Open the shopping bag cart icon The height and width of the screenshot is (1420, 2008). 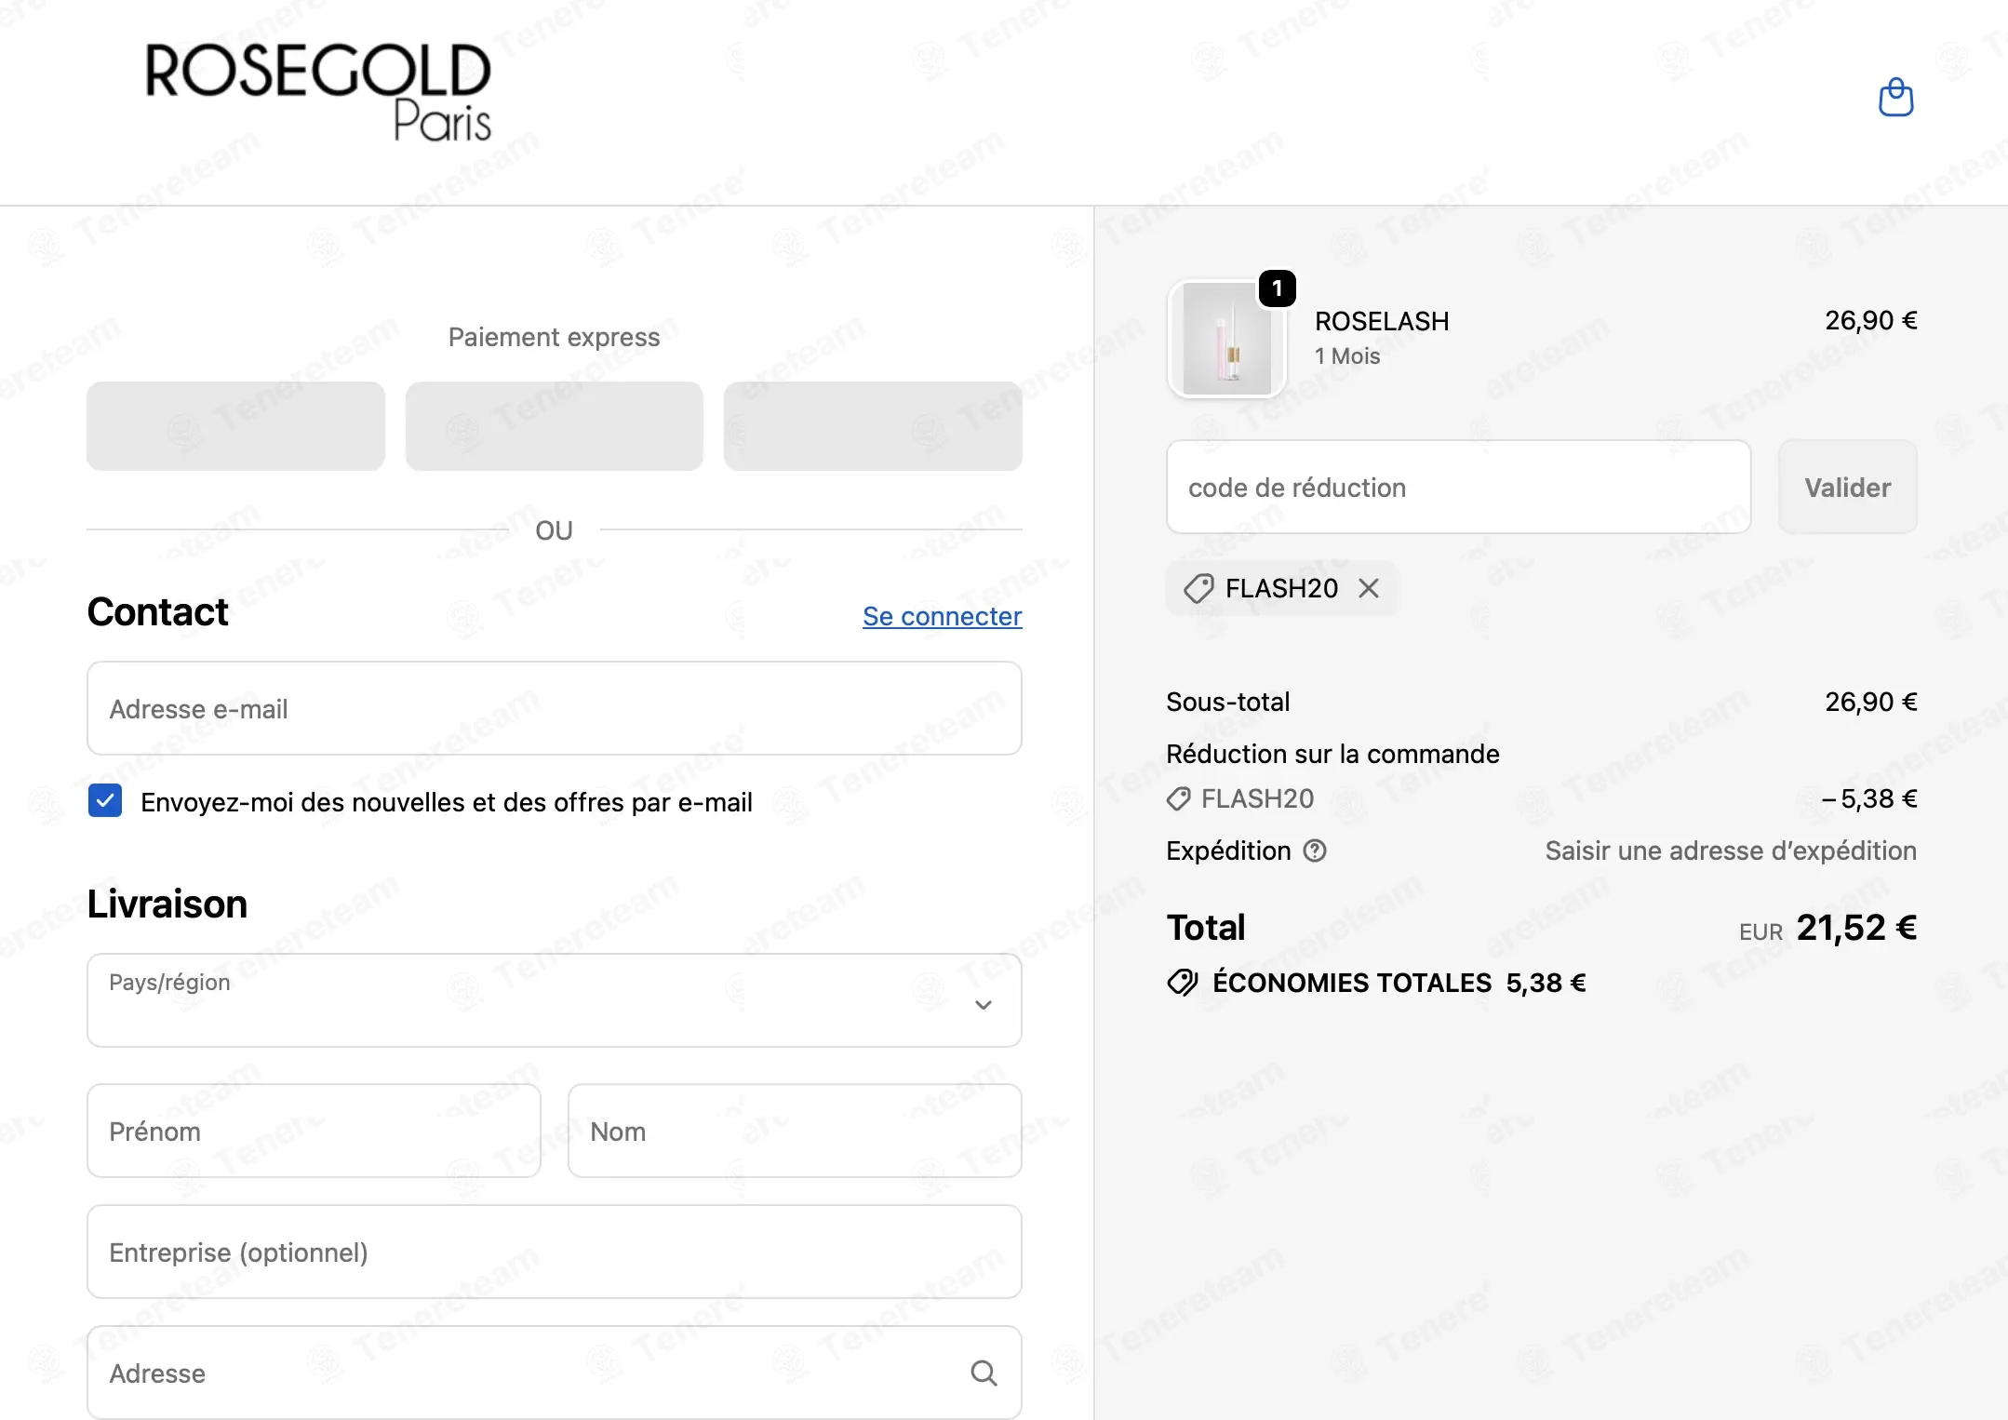click(1895, 97)
